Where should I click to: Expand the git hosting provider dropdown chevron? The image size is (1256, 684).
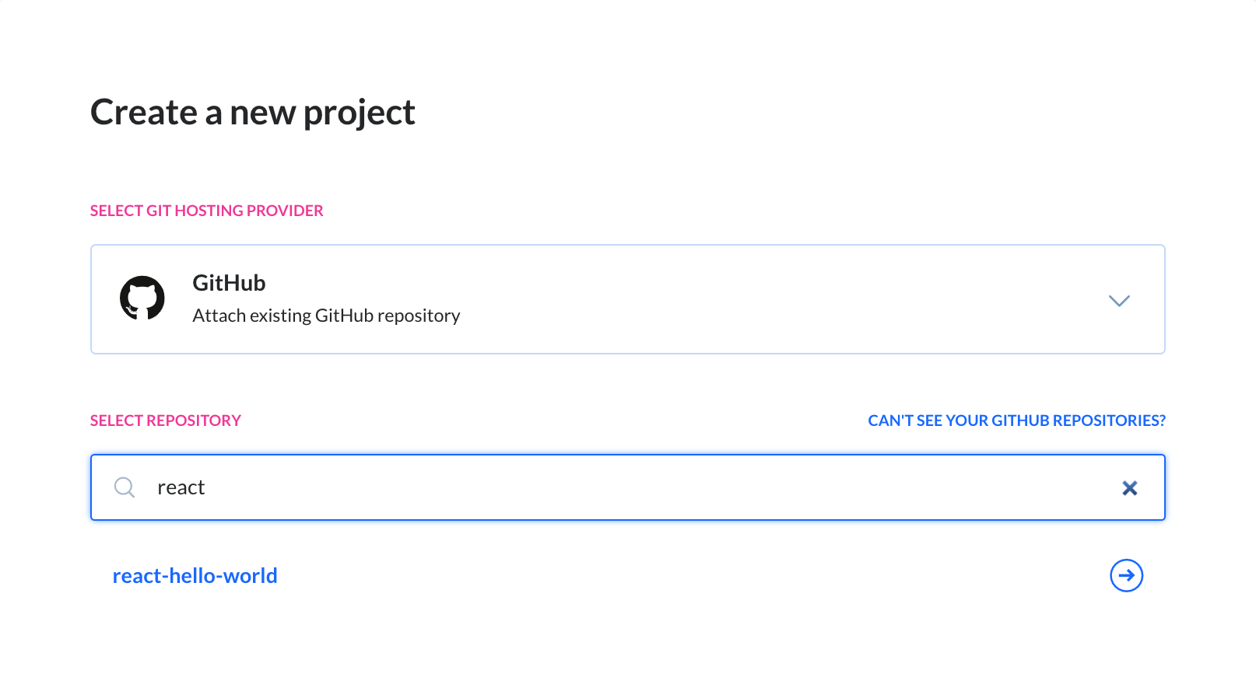[x=1119, y=300]
